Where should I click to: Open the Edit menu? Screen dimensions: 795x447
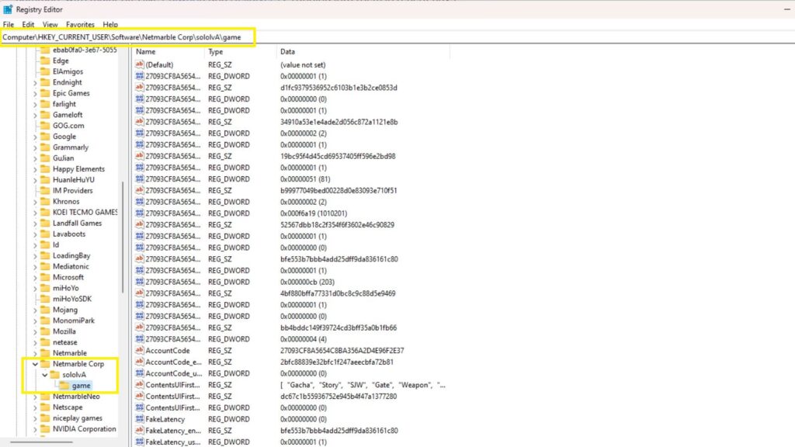[28, 24]
